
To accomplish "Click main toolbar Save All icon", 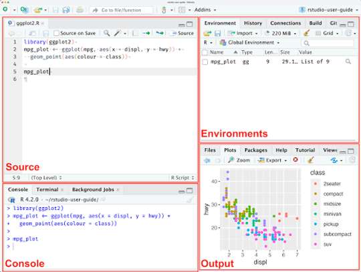I will point(66,10).
